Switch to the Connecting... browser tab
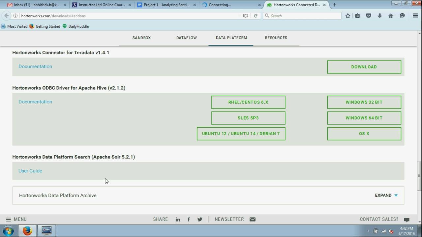Screen dimensions: 422x237 click(231, 5)
